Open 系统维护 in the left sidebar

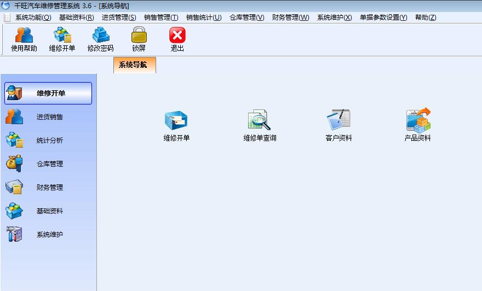(48, 234)
